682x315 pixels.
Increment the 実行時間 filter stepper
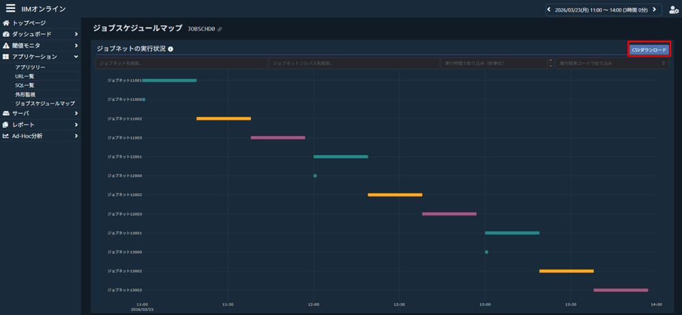(550, 61)
